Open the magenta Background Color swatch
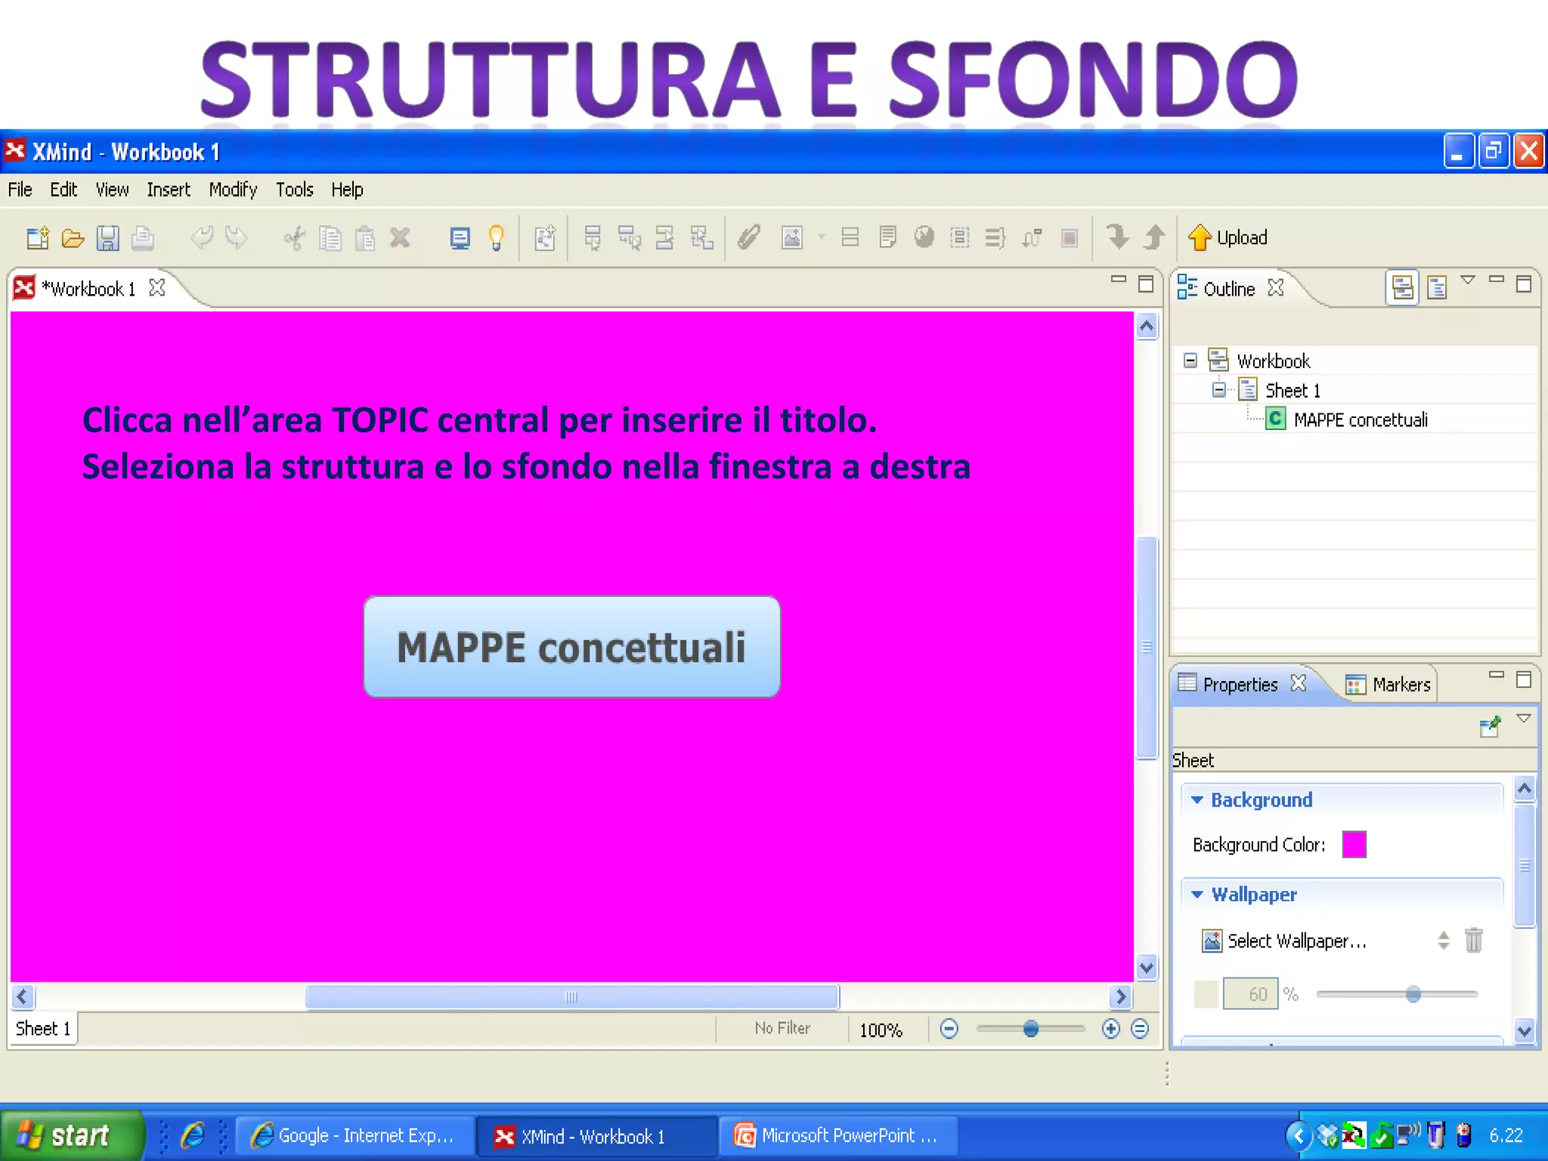The image size is (1548, 1161). click(x=1354, y=844)
